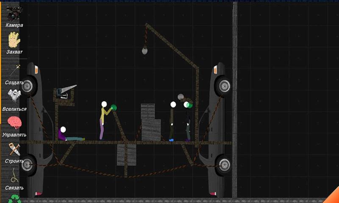Click the tall vertical gray wall pillar
This screenshot has width=339, height=203.
234,101
